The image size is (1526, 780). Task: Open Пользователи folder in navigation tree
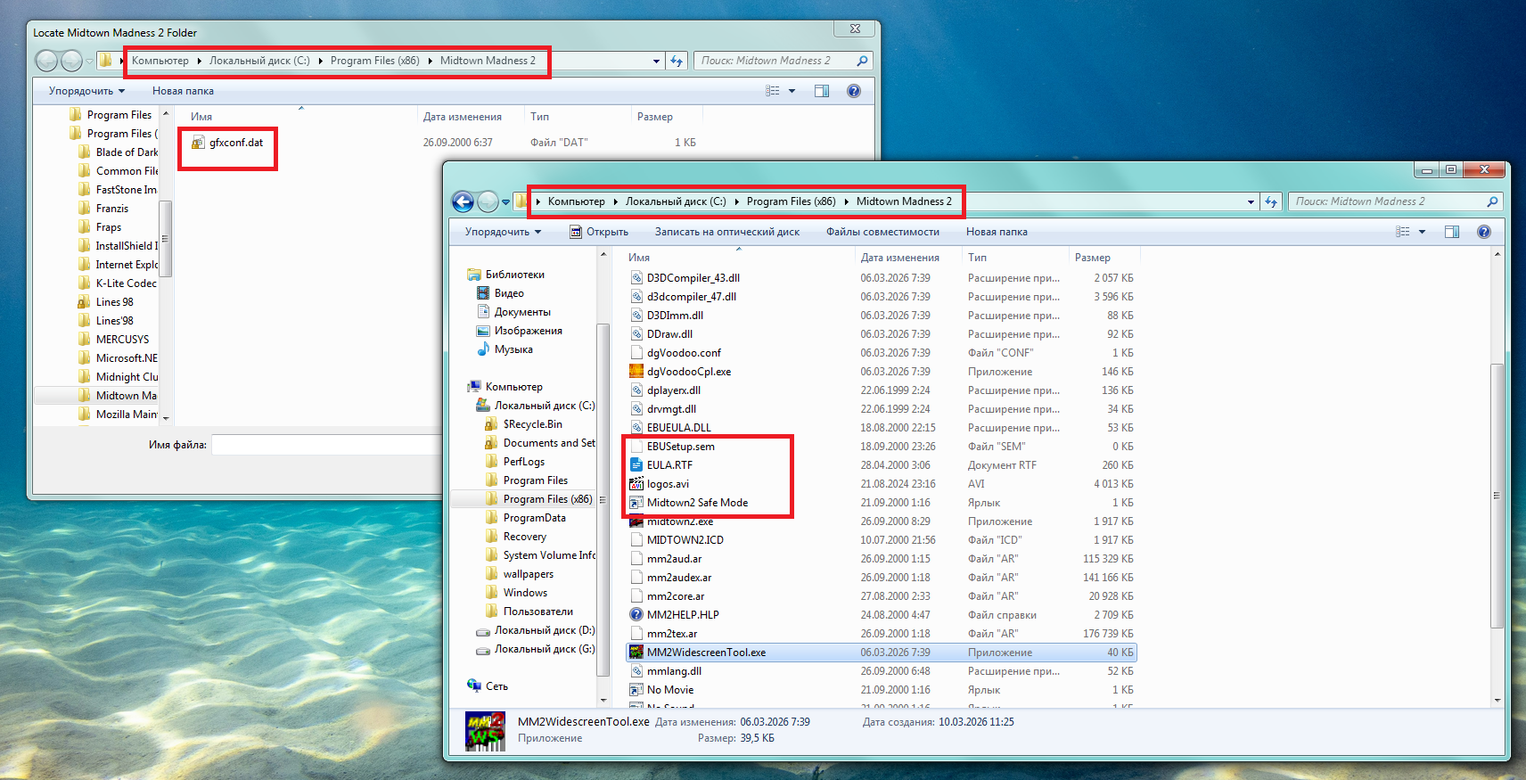point(537,612)
